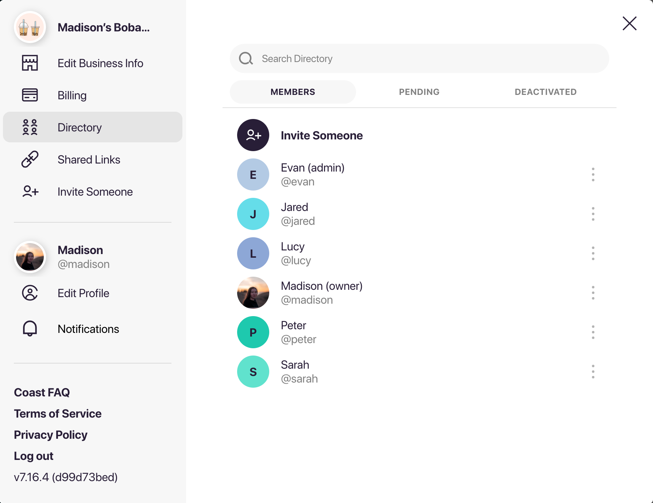Image resolution: width=653 pixels, height=503 pixels.
Task: Click the Madison (owner) name in list
Action: coord(322,286)
